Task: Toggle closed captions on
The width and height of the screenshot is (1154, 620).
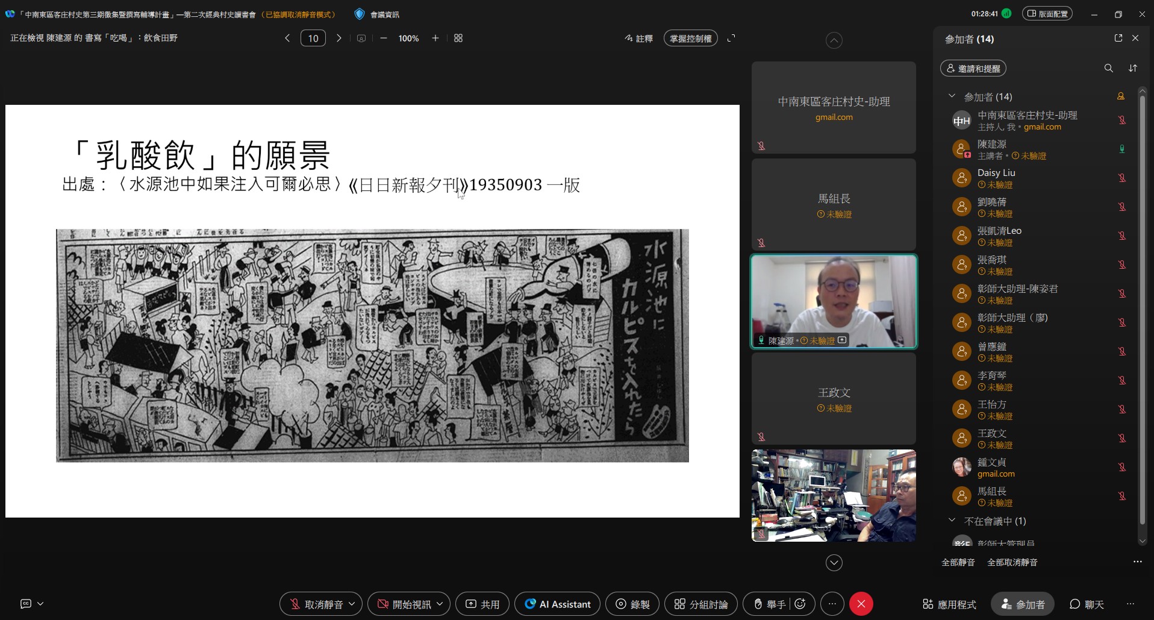Action: [25, 604]
